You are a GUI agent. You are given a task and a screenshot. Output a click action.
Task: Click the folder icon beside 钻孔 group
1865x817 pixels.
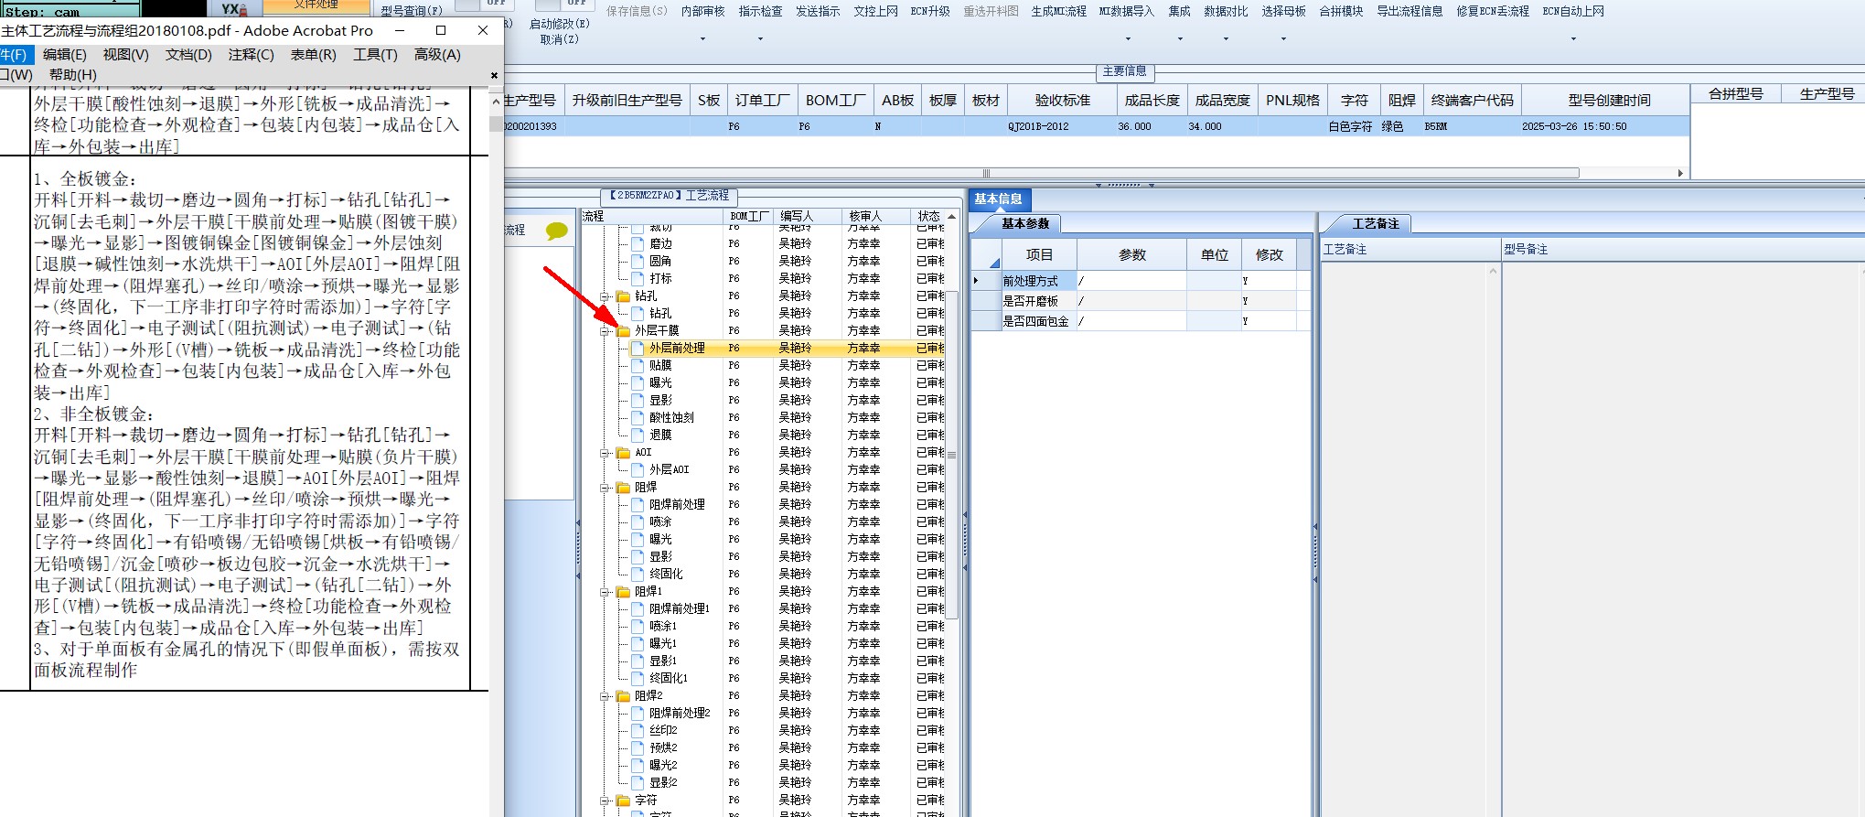623,296
